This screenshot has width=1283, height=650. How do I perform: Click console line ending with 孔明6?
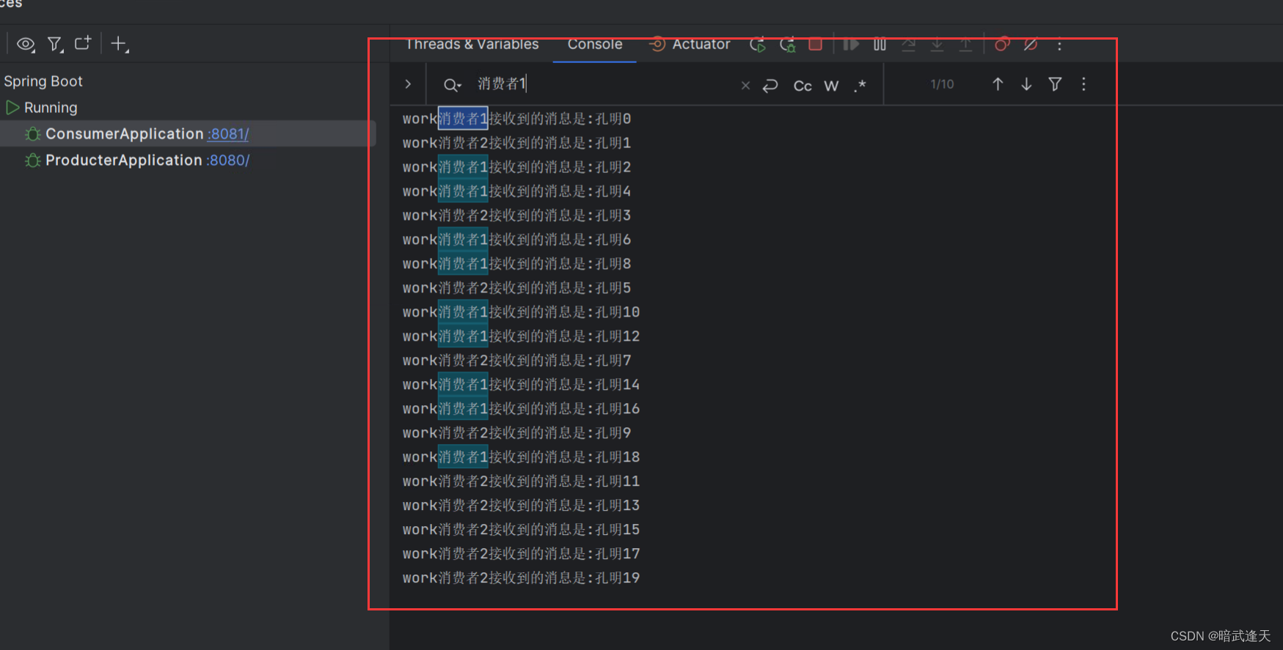(x=516, y=240)
